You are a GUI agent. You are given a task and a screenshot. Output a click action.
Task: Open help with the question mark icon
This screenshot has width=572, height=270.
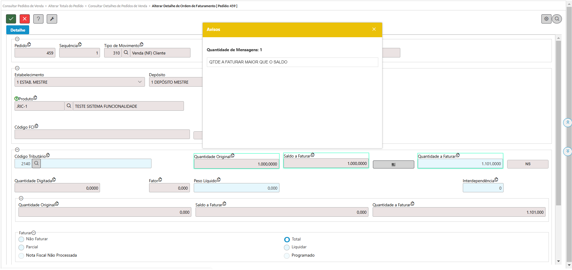[38, 19]
